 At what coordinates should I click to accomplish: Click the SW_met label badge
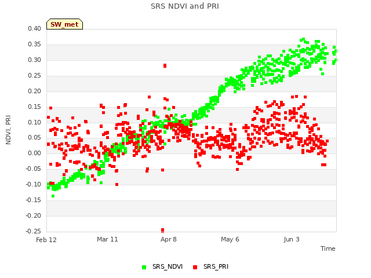tap(64, 24)
